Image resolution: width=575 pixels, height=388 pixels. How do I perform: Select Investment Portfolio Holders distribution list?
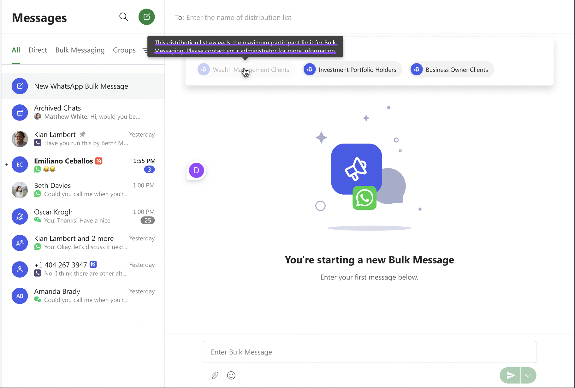(352, 70)
